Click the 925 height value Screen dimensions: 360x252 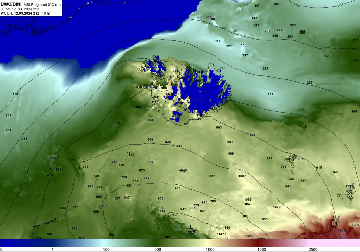tap(204, 202)
